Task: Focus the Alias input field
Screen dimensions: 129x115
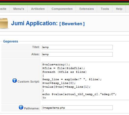Action: (77, 54)
